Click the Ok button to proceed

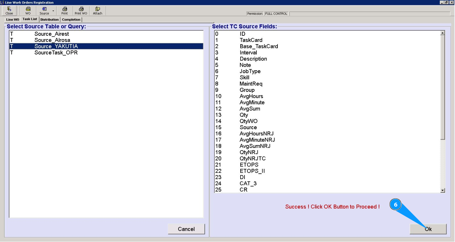point(428,229)
